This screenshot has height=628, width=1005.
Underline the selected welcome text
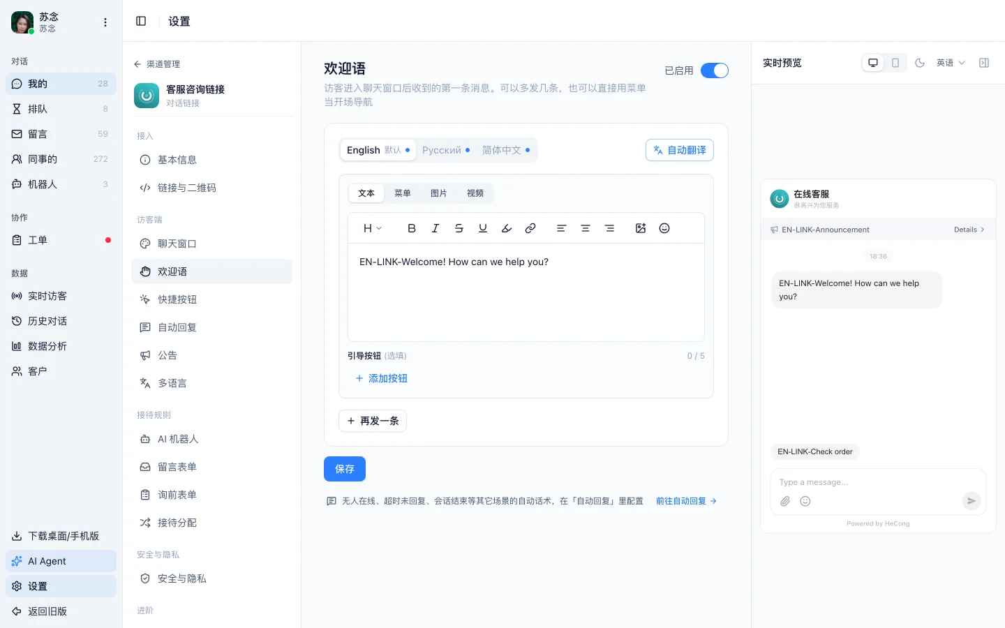click(x=483, y=228)
